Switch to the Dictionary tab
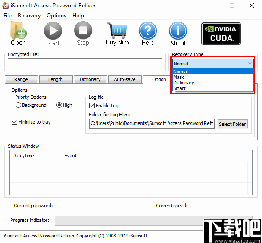262x243 pixels. coord(90,79)
